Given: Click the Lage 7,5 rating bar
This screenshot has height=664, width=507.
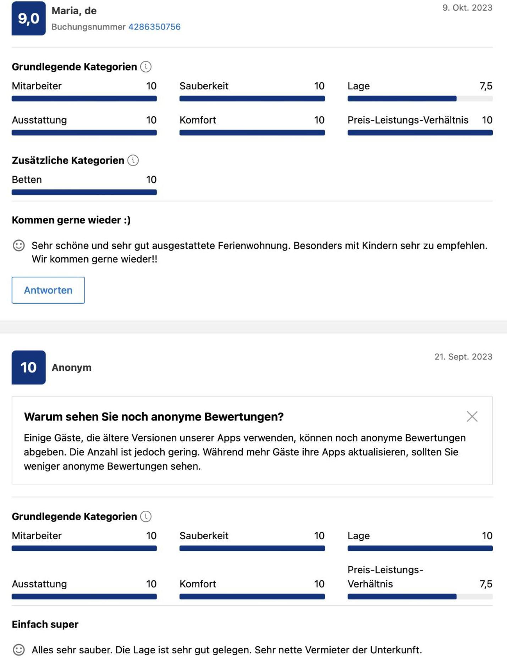Looking at the screenshot, I should point(420,99).
